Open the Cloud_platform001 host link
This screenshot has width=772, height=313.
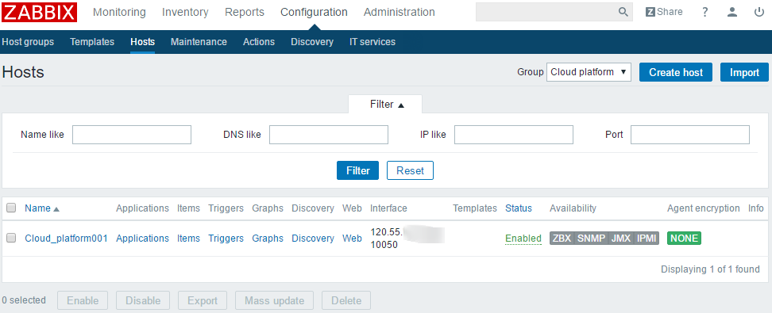66,239
